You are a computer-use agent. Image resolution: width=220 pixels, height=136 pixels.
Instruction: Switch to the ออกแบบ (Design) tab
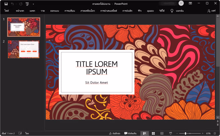point(54,11)
